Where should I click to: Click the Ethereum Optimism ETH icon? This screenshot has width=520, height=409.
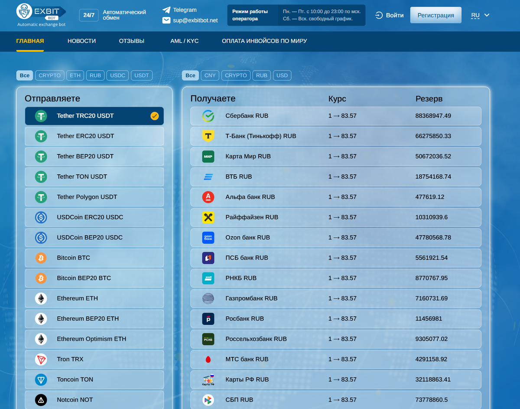(x=41, y=339)
